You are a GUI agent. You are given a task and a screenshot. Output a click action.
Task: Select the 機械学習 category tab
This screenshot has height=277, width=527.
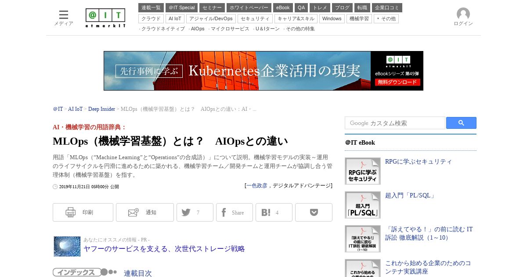point(359,18)
